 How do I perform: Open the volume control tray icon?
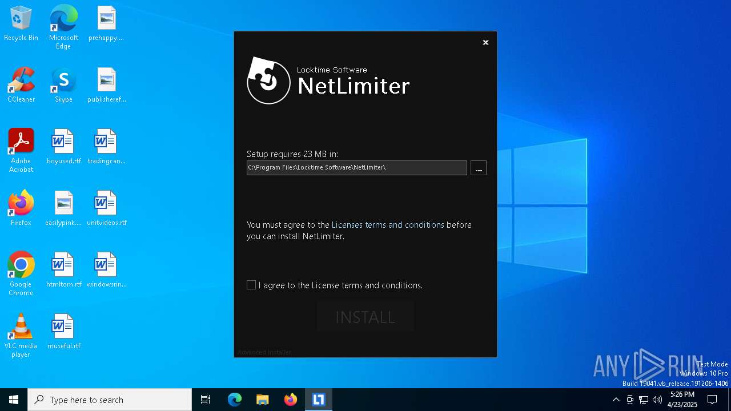point(657,400)
